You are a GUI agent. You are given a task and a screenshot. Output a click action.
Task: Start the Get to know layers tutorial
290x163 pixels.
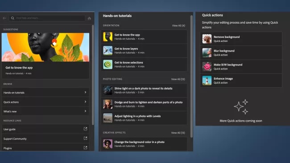[x=144, y=51]
